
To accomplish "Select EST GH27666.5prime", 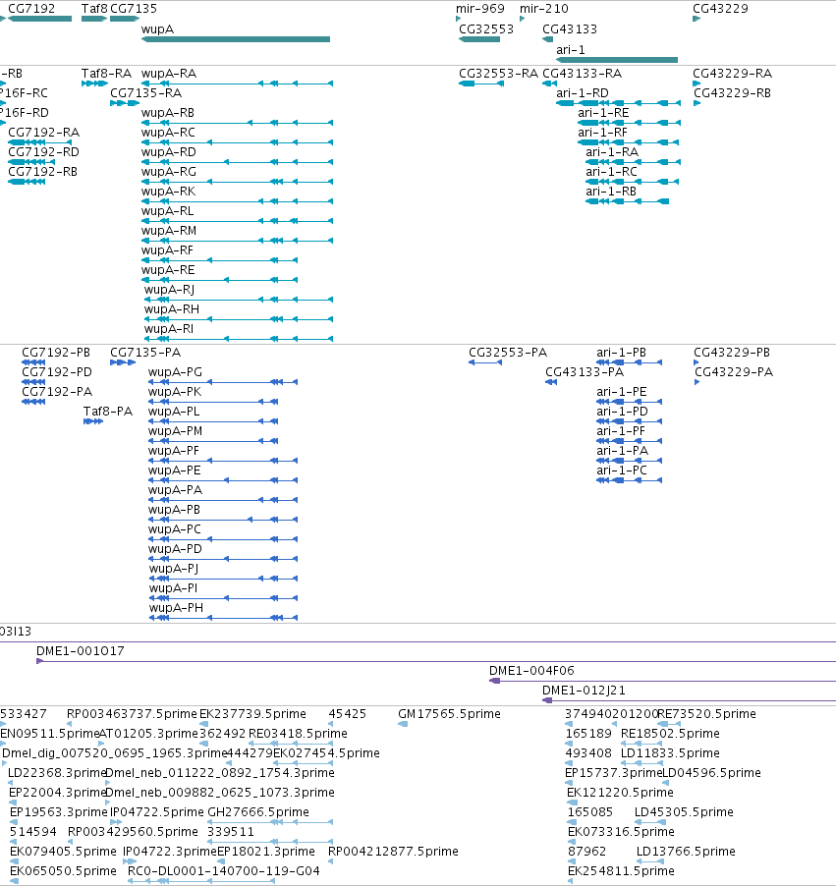I will click(x=270, y=822).
